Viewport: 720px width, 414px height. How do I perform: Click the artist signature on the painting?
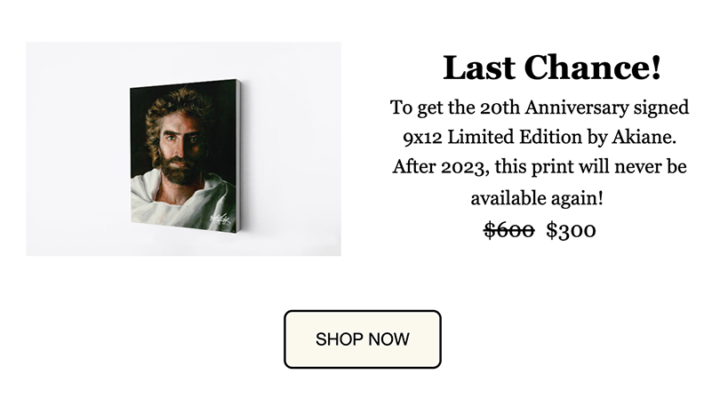[x=220, y=219]
